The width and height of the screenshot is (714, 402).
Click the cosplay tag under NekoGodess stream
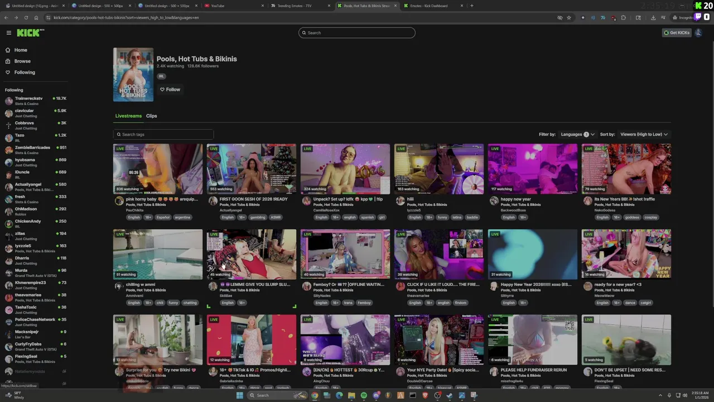pyautogui.click(x=651, y=217)
